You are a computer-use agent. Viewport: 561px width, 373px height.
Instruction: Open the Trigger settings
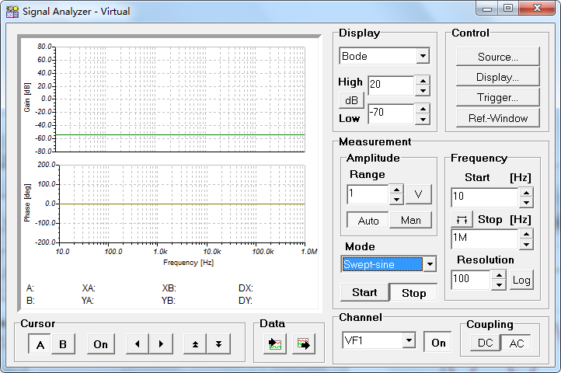(x=497, y=97)
